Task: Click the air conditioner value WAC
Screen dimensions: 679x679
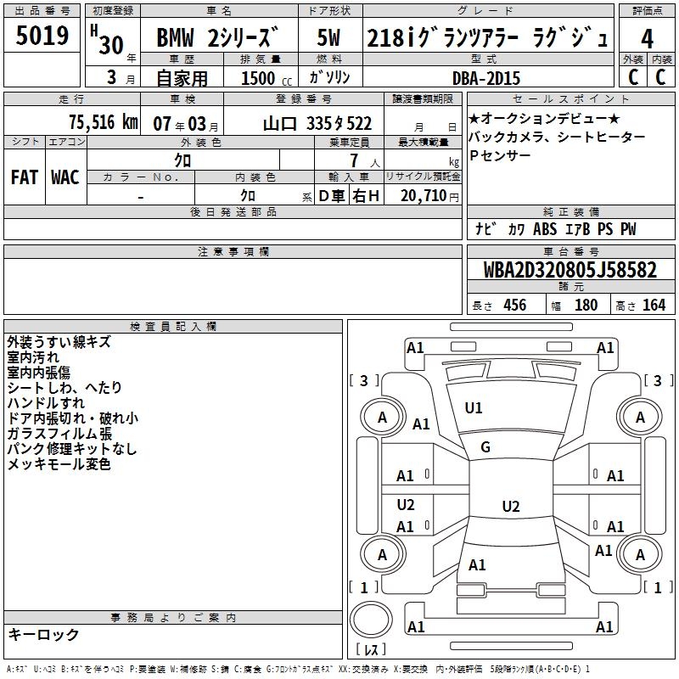Action: [65, 177]
